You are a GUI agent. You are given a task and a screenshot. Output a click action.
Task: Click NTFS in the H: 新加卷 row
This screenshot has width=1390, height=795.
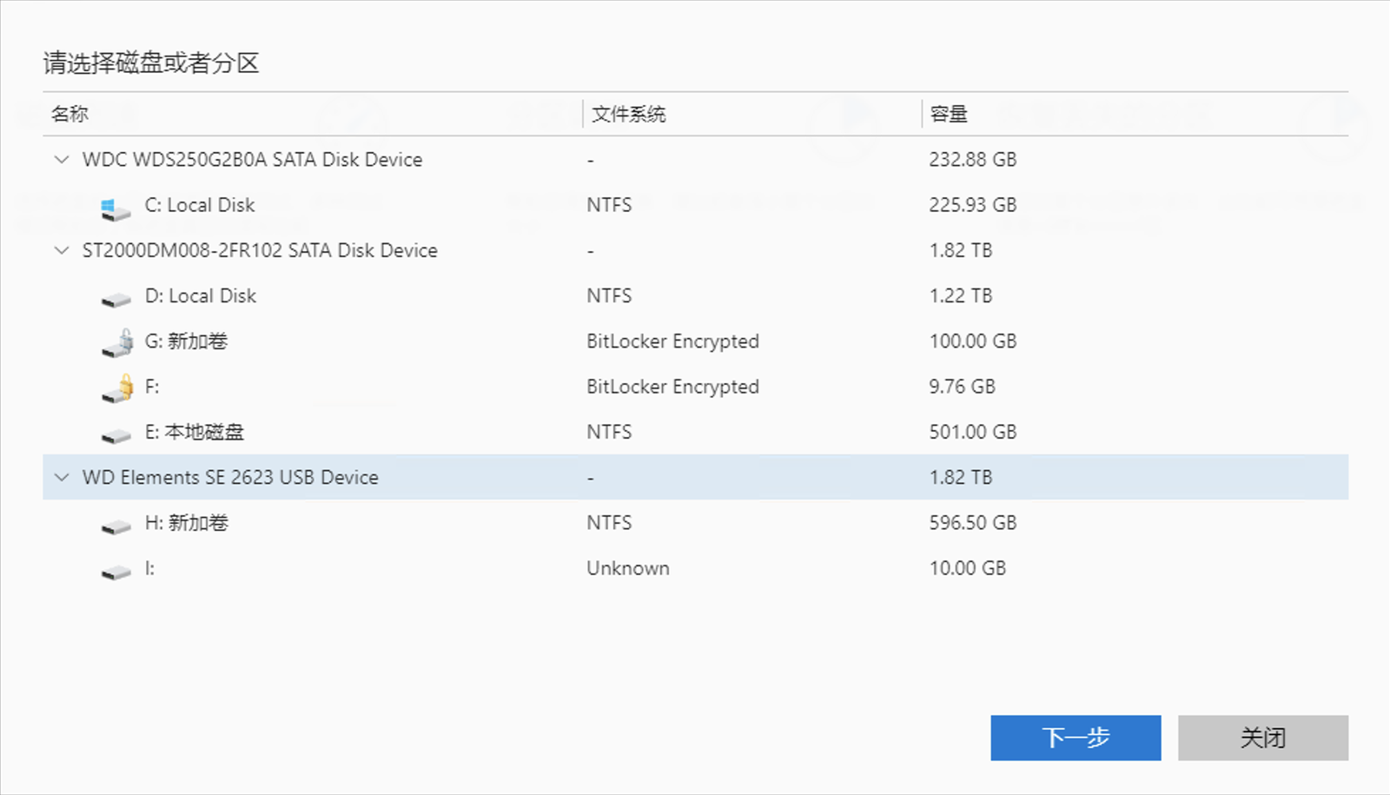point(609,523)
